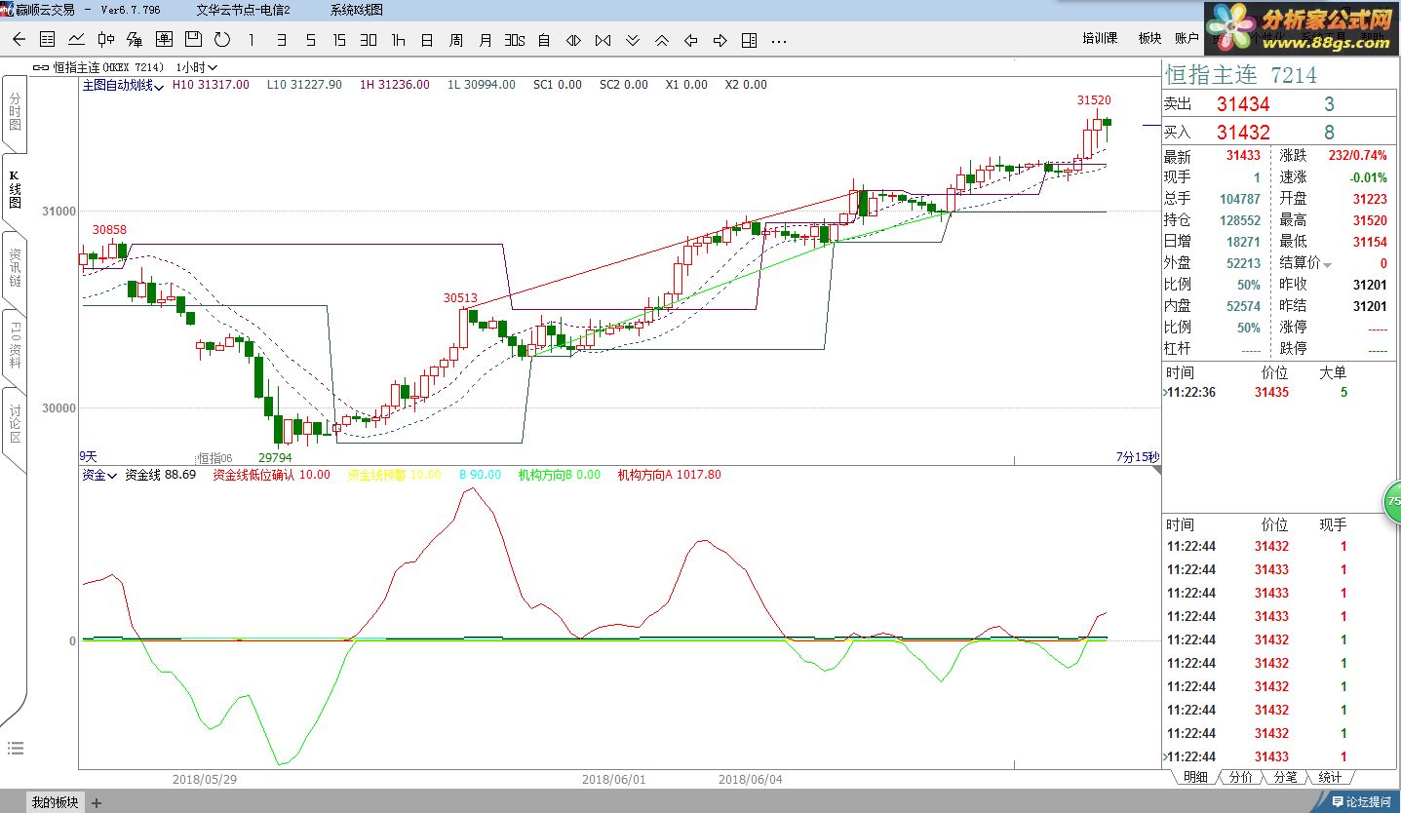The image size is (1401, 813).
Task: Open the 账户 menu
Action: 1187,38
